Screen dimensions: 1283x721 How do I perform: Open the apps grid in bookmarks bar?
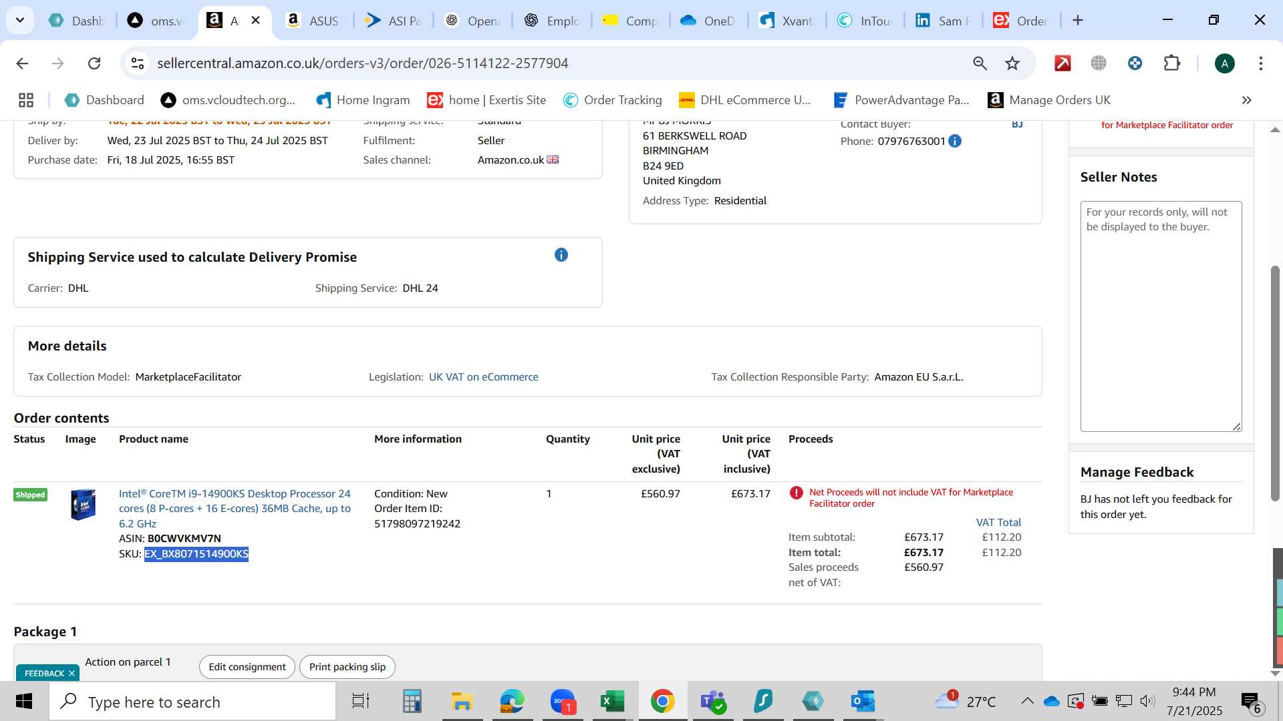pos(26,100)
